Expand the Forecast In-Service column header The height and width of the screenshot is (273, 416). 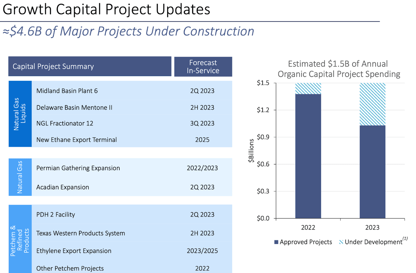[203, 66]
